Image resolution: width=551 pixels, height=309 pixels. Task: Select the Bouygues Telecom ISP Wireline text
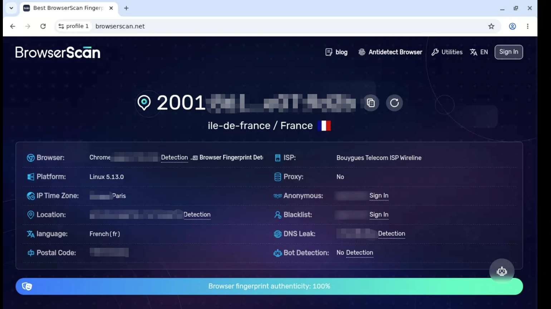point(379,158)
